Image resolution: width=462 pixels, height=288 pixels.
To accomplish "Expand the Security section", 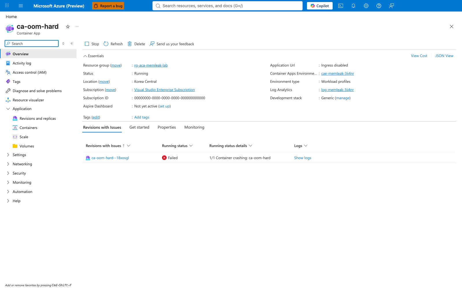I will (x=8, y=173).
